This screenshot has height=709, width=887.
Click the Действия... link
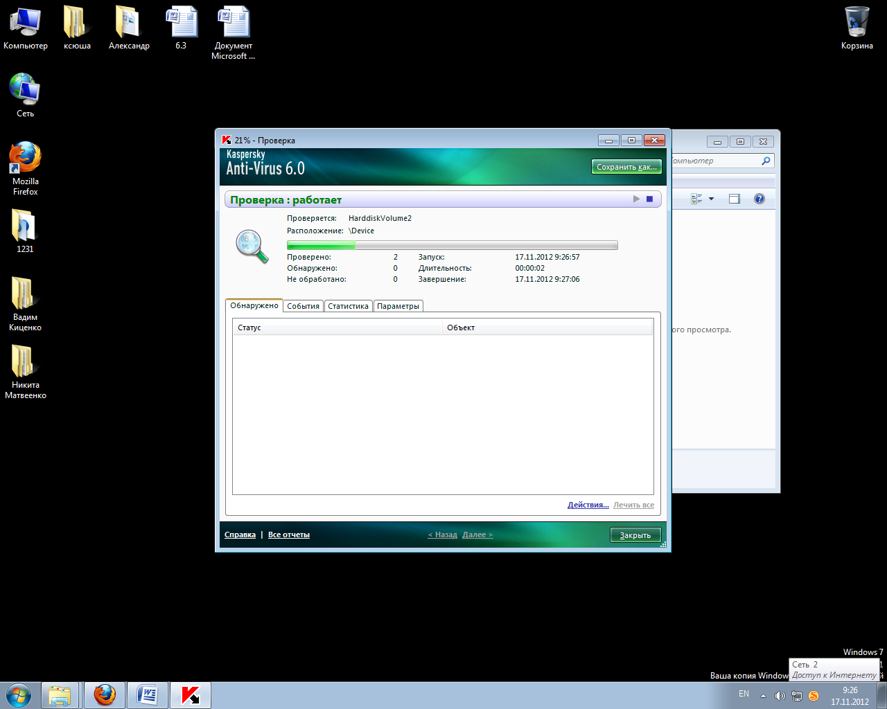tap(588, 505)
